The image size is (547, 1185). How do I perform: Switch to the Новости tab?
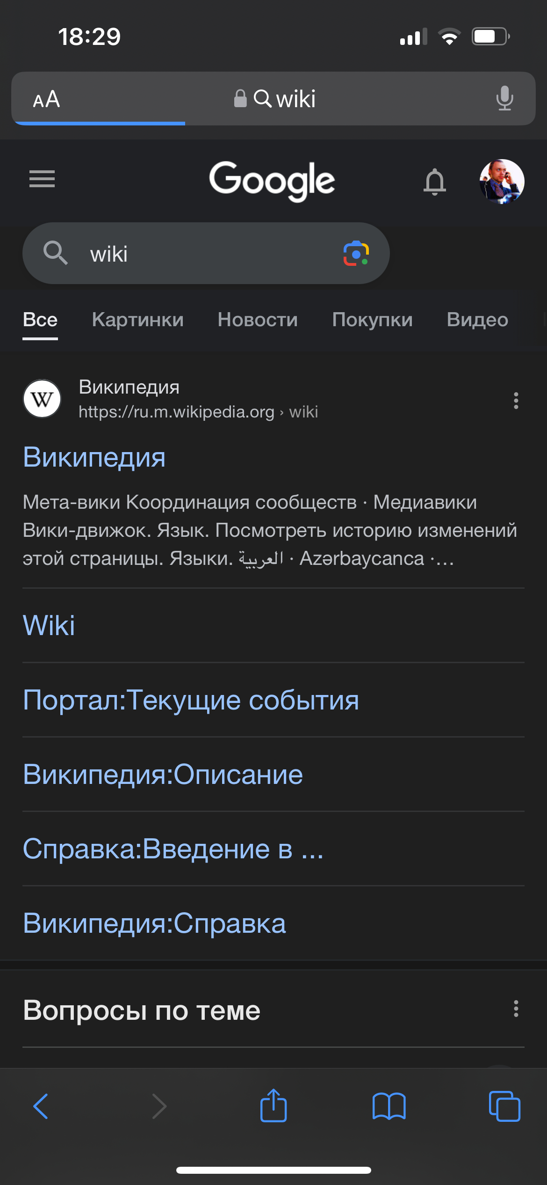point(258,320)
